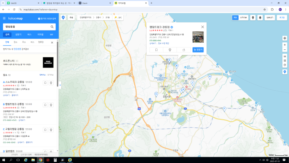
Task: Open the 강릉시 region breadcrumb dropdown
Action: pyautogui.click(x=98, y=17)
